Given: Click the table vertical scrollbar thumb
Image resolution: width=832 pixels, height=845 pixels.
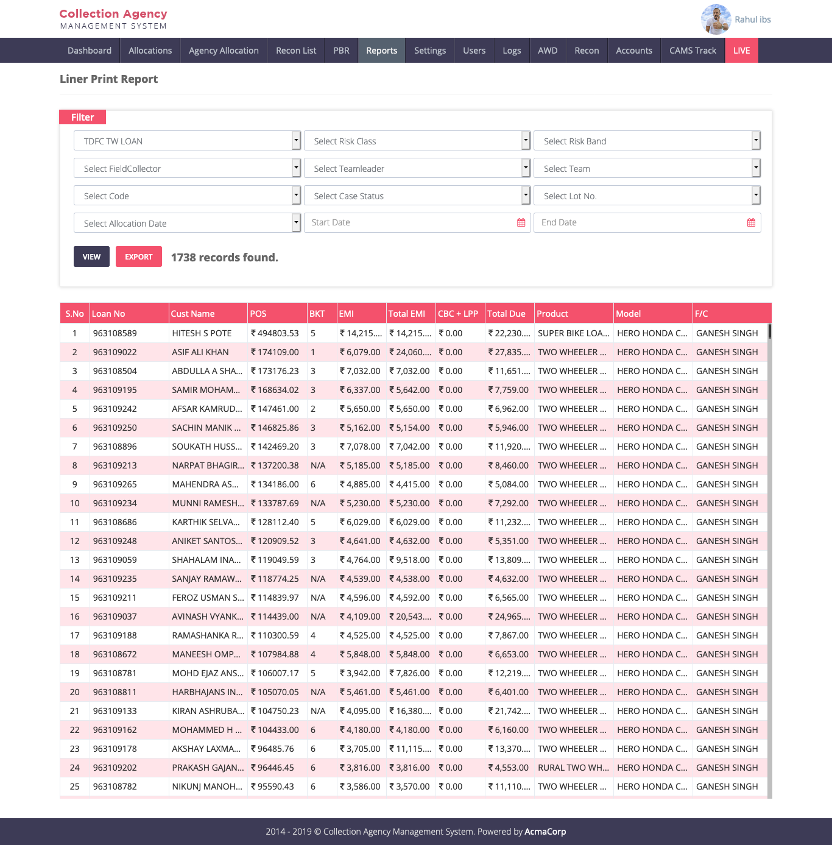Looking at the screenshot, I should [x=769, y=331].
